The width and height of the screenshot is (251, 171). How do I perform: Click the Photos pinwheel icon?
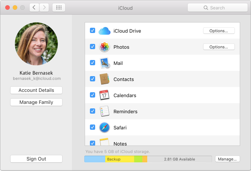[105, 47]
